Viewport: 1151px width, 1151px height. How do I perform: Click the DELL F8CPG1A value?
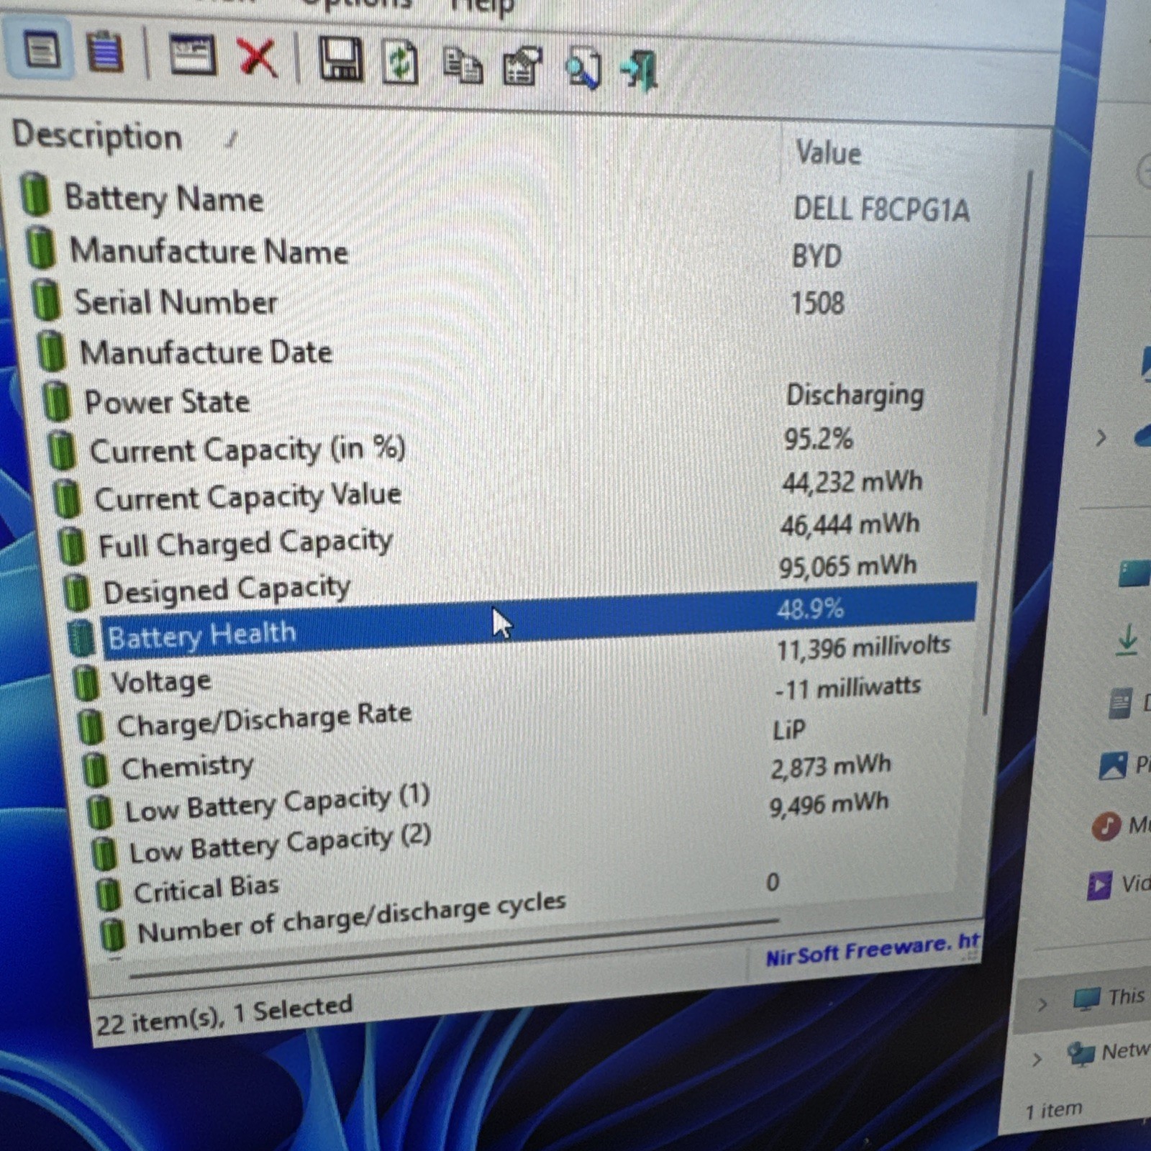tap(881, 210)
